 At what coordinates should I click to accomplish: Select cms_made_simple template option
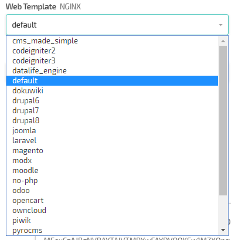click(x=112, y=41)
